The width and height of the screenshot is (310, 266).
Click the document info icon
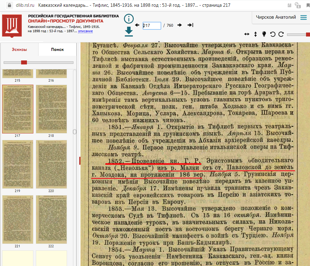click(x=129, y=19)
